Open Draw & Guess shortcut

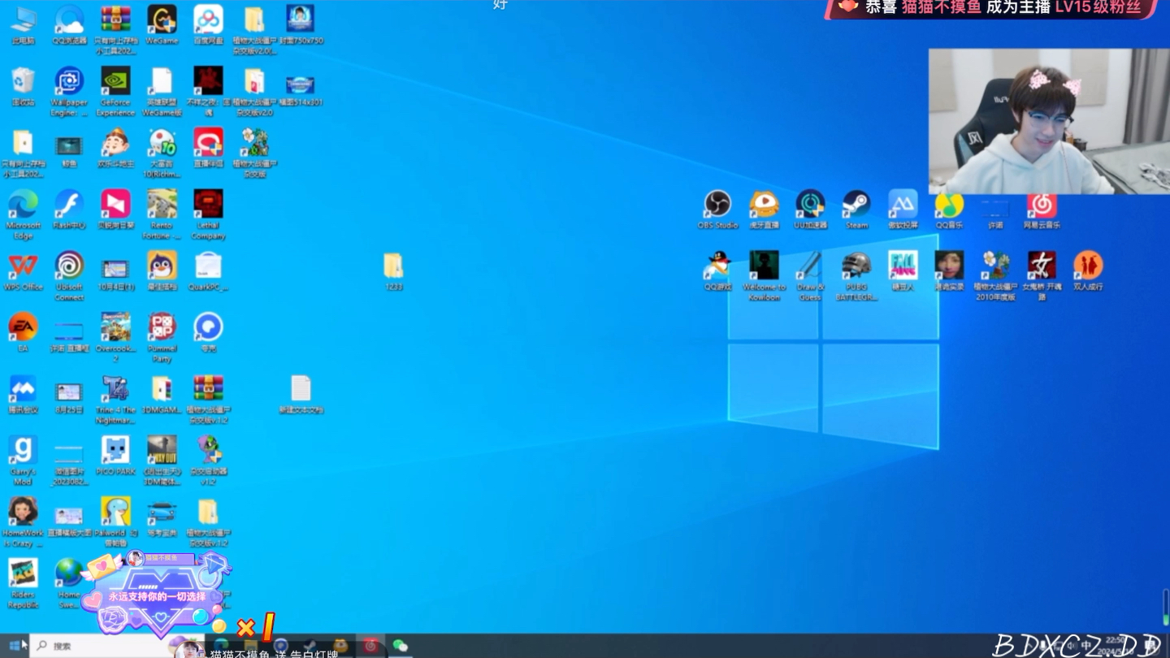(x=810, y=277)
